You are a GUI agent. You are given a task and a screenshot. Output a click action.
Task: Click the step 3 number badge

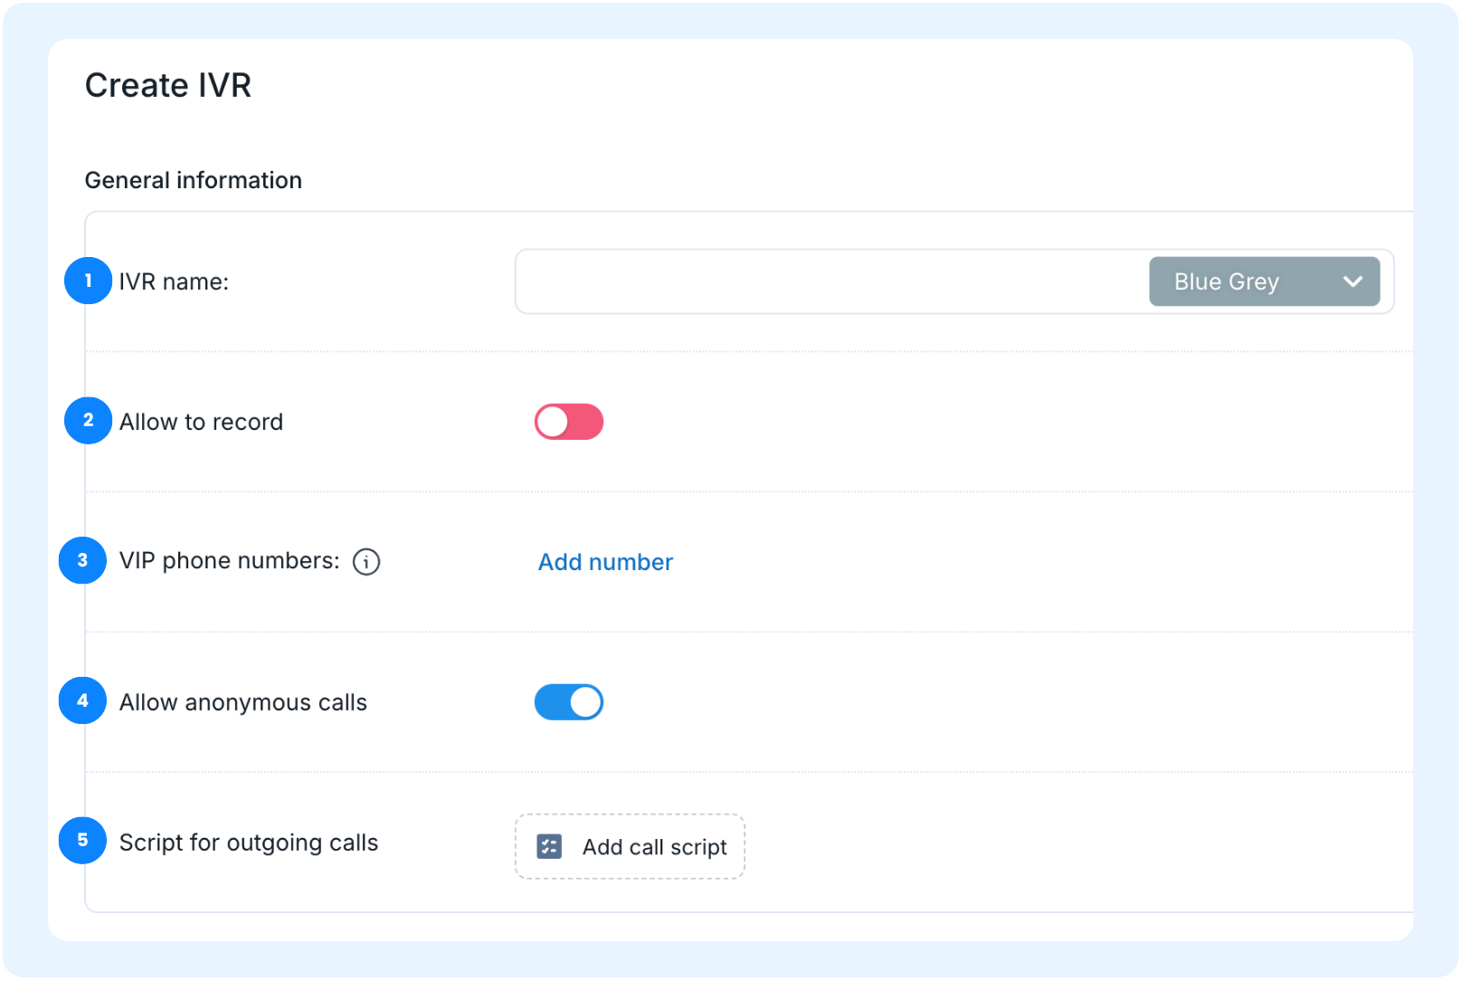pyautogui.click(x=82, y=560)
